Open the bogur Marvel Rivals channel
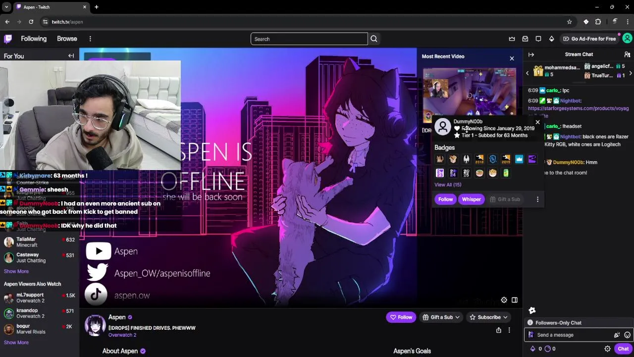The width and height of the screenshot is (634, 357). [x=40, y=329]
